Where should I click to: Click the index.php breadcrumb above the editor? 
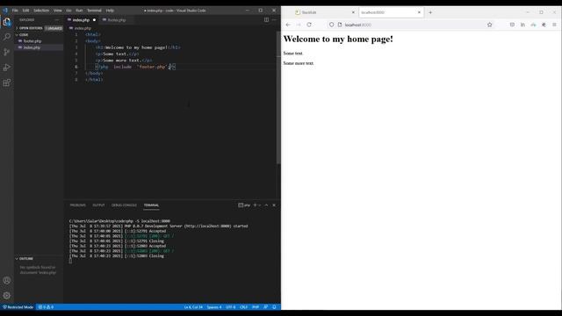(x=83, y=28)
